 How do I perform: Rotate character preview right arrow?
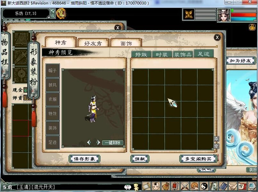(x=98, y=142)
